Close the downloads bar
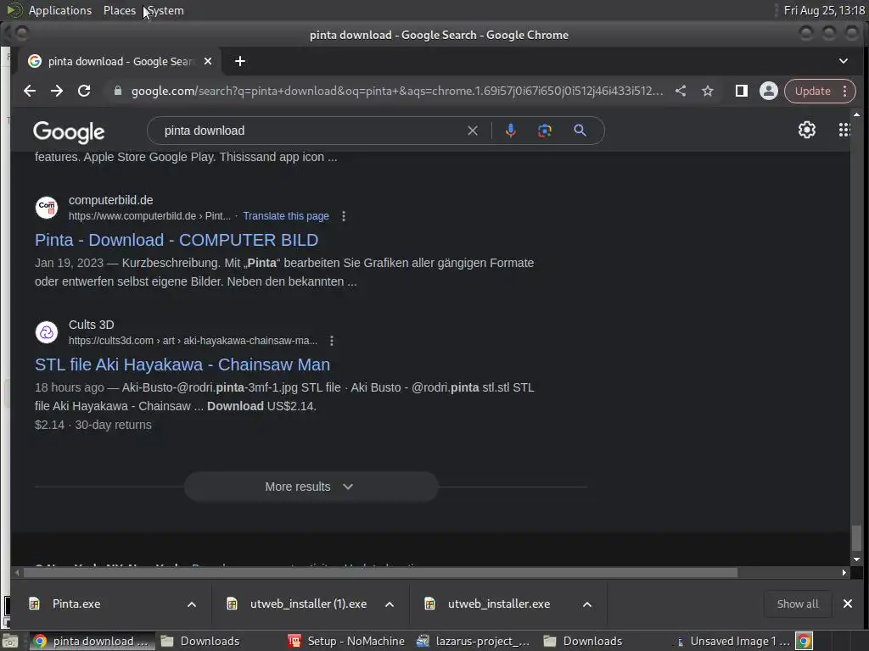The image size is (869, 651). [x=848, y=604]
